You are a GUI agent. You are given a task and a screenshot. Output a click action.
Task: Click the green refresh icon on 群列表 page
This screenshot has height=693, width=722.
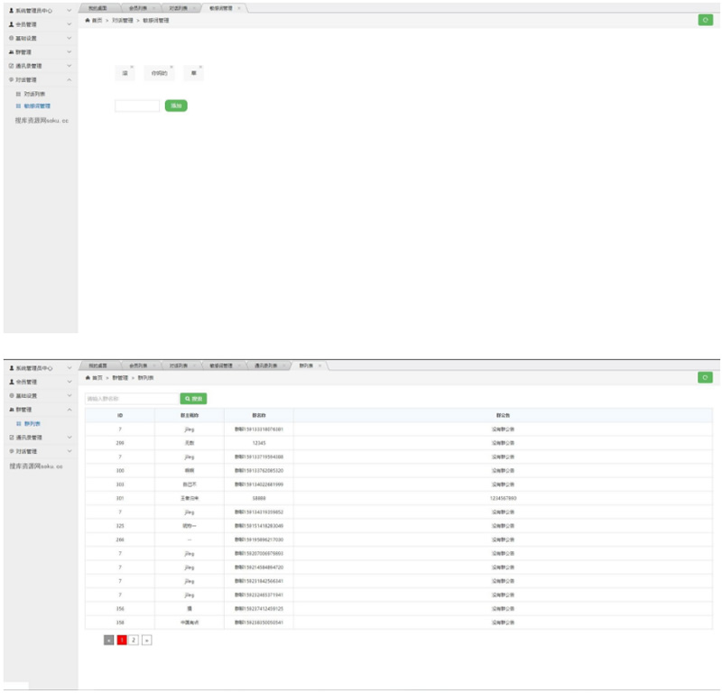[705, 377]
